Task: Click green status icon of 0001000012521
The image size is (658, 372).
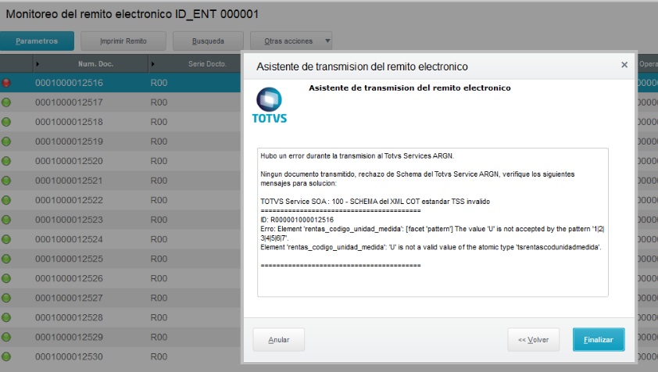Action: pyautogui.click(x=6, y=181)
